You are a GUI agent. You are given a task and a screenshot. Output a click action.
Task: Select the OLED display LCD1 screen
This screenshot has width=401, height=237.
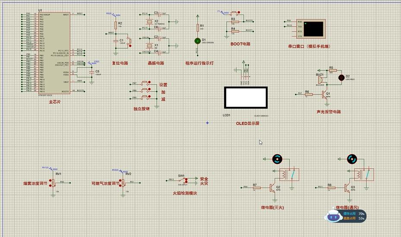[246, 97]
